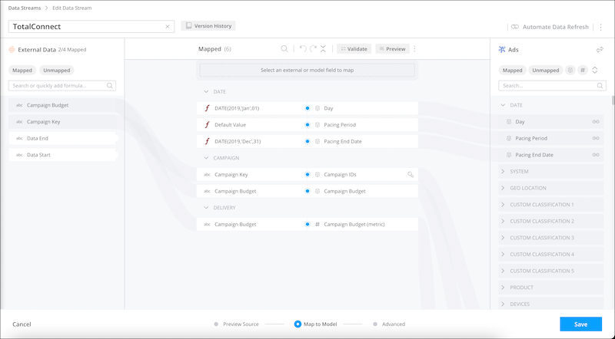Click the redo arrow icon
615x339 pixels.
click(313, 49)
